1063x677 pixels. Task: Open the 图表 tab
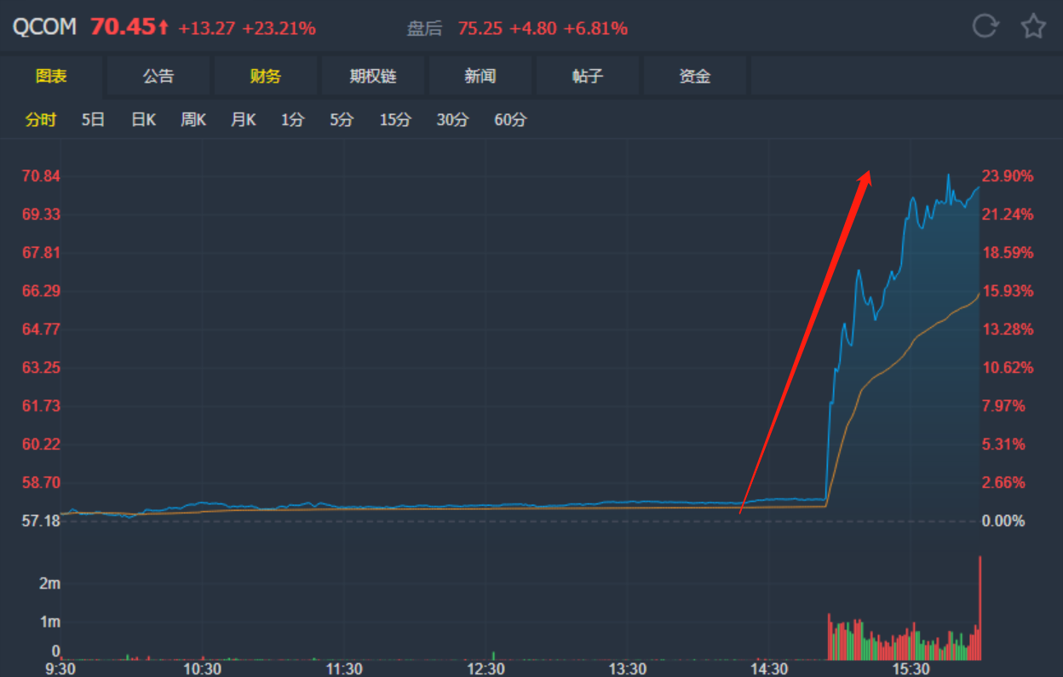pyautogui.click(x=51, y=76)
